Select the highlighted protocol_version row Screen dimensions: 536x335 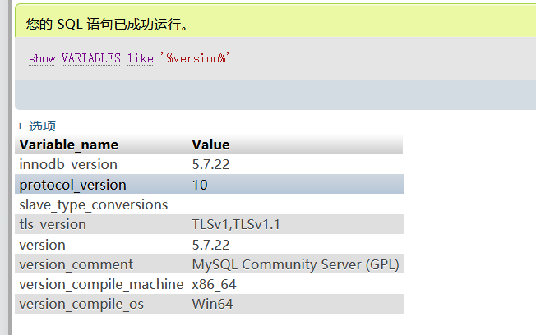coord(209,185)
